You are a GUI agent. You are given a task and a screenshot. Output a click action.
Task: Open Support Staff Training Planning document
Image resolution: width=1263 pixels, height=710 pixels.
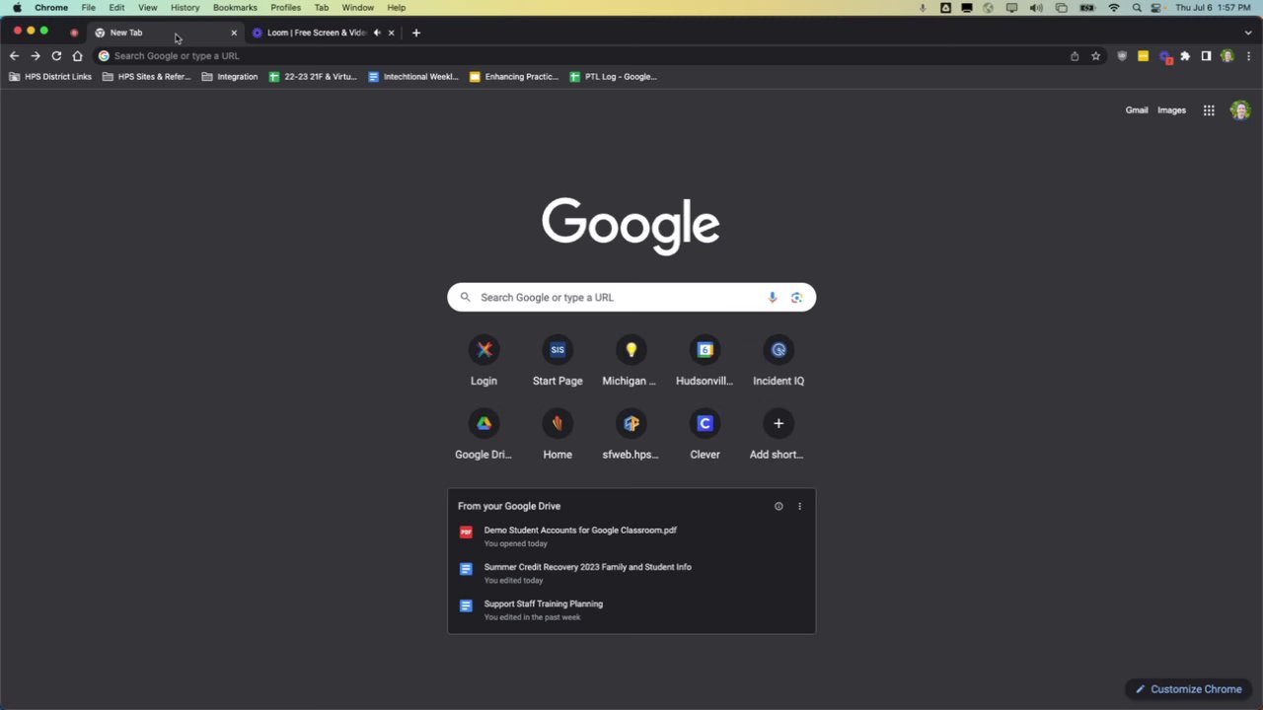[x=631, y=609]
